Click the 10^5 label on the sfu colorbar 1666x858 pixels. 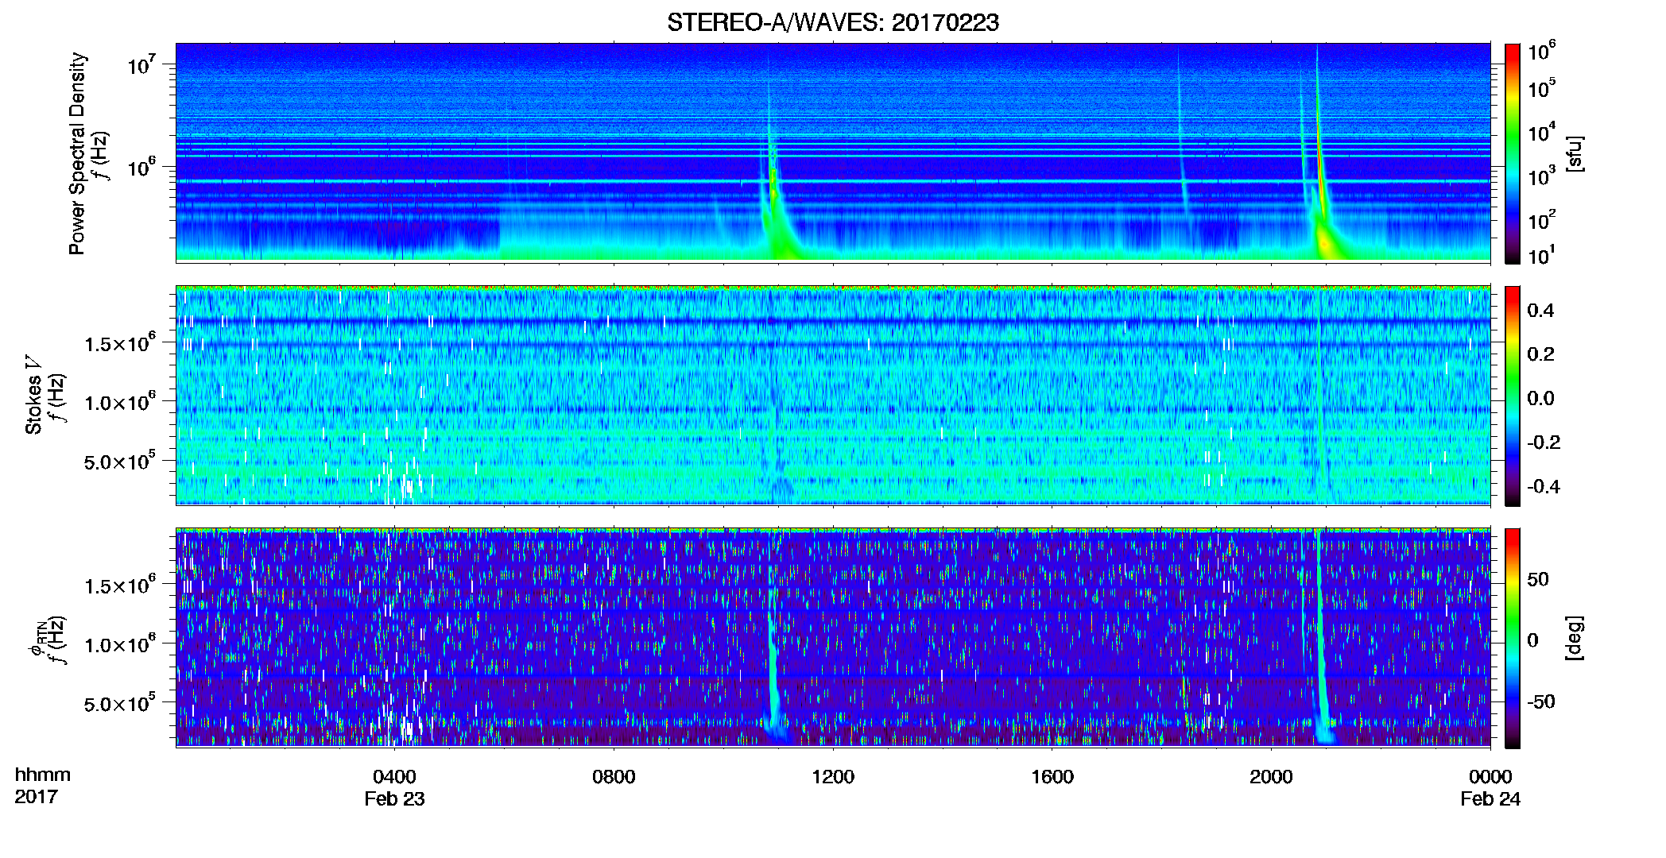click(x=1542, y=88)
